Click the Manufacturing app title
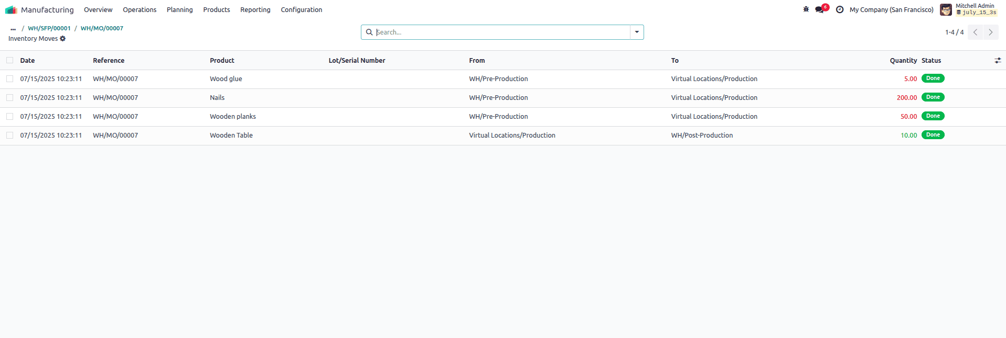This screenshot has height=338, width=1006. click(47, 10)
